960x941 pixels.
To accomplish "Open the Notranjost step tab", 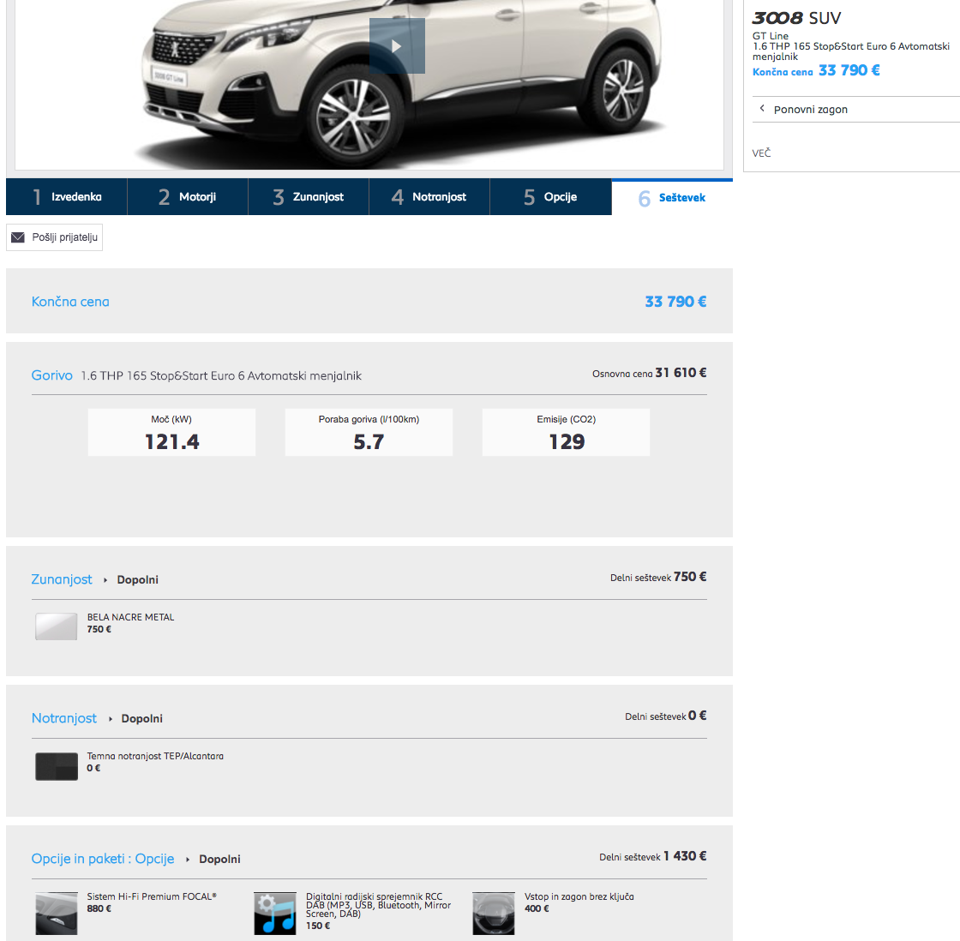I will point(429,197).
